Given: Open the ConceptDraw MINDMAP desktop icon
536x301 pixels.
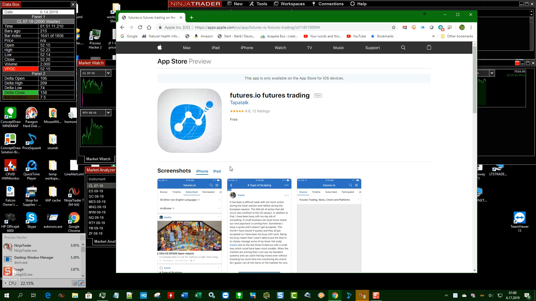Looking at the screenshot, I should click(10, 118).
